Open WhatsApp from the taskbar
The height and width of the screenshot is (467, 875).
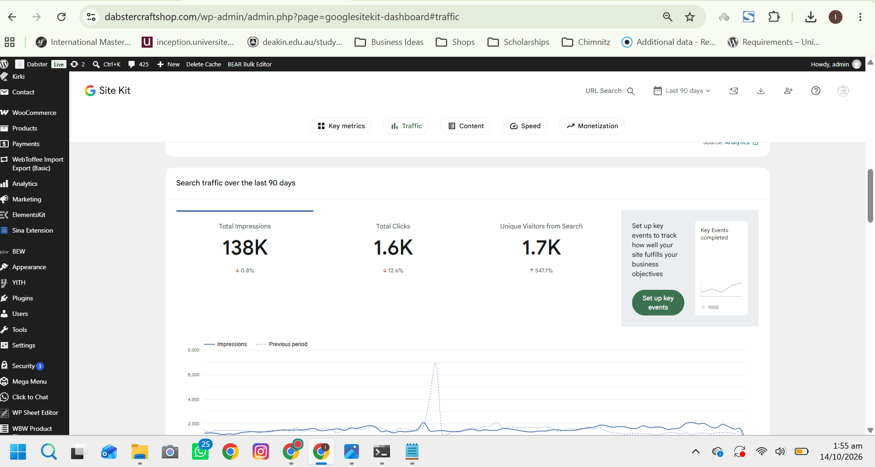(200, 451)
